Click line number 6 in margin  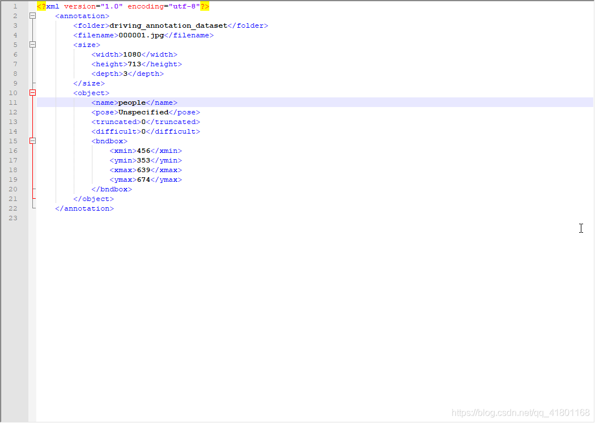click(x=15, y=54)
